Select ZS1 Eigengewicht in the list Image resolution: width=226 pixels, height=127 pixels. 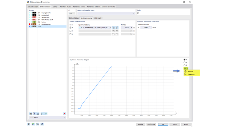click(x=47, y=13)
